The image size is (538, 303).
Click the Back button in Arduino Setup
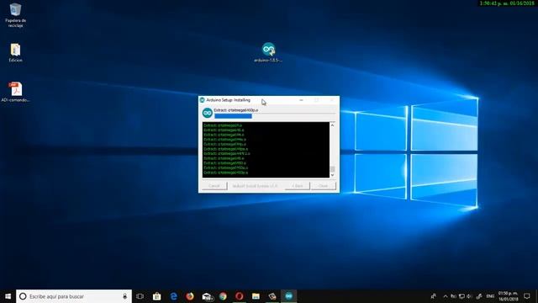[x=298, y=186]
